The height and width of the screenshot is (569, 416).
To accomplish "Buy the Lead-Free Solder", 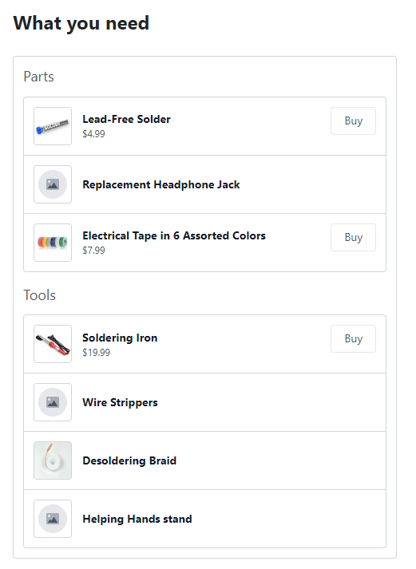I will point(353,121).
